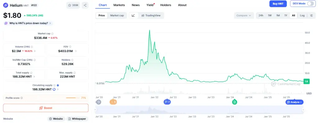
Task: Open blue flag marker labeled 7
Action: [167, 102]
